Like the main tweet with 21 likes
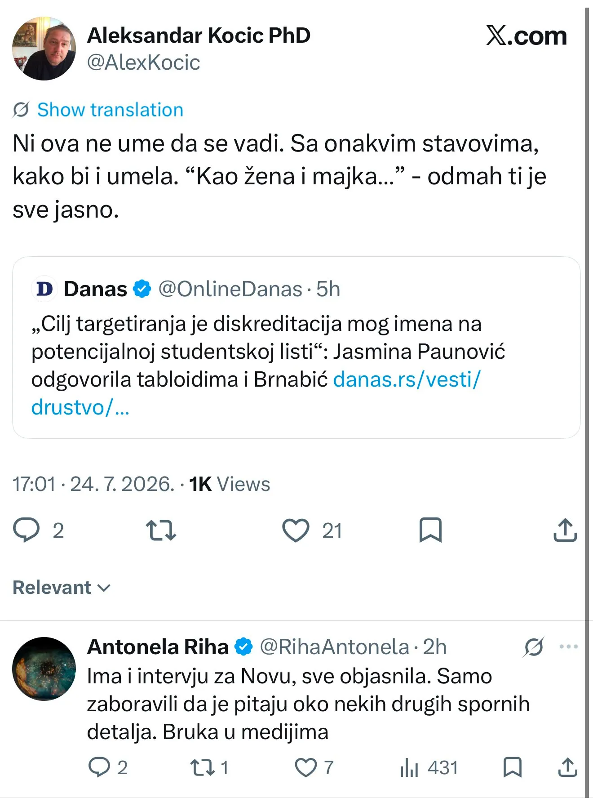 pyautogui.click(x=296, y=531)
